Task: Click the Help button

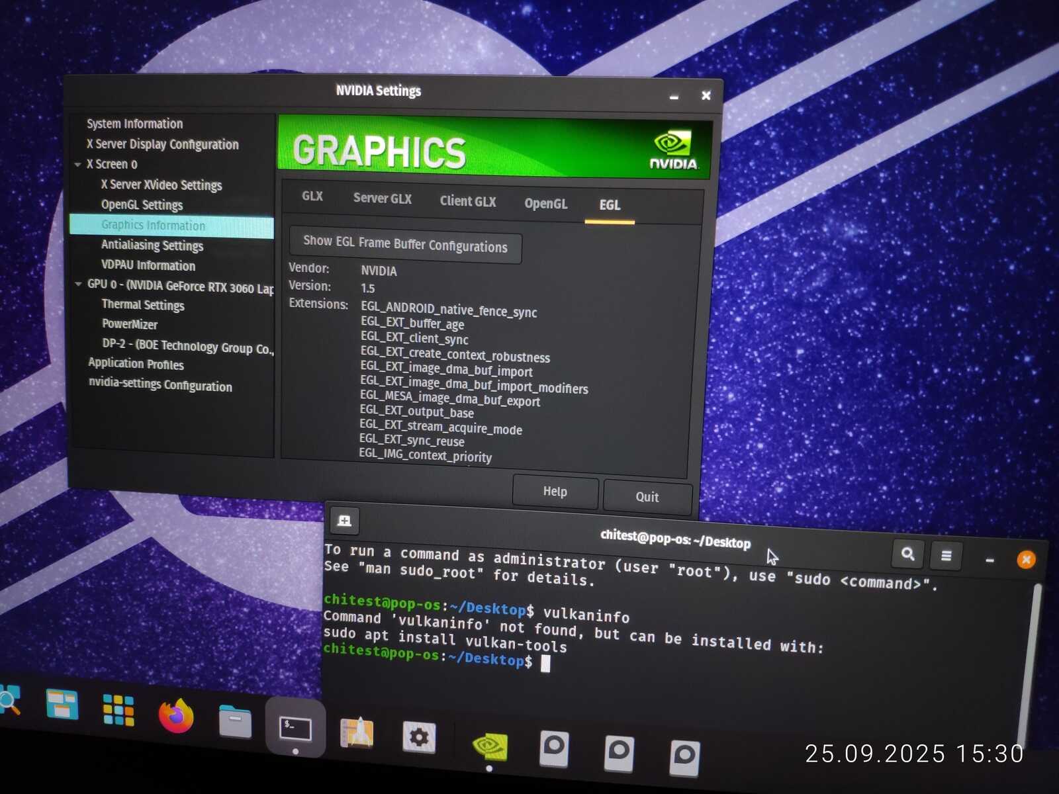Action: (x=555, y=492)
